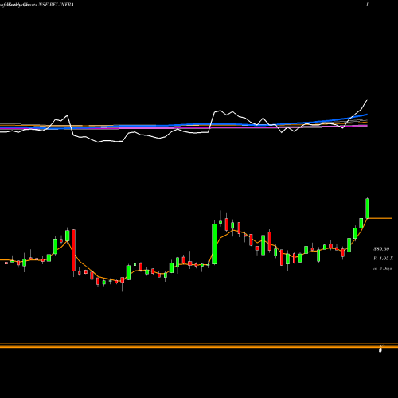The height and width of the screenshot is (398, 398).
Task: Click the tallest red candlestick on the chart
Action: click(x=73, y=250)
